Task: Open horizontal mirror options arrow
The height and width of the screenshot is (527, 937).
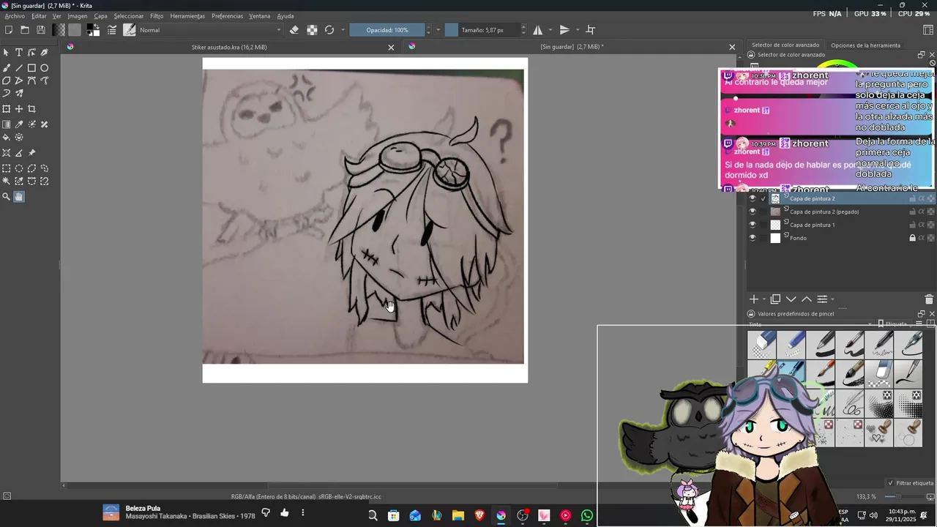Action: [550, 30]
